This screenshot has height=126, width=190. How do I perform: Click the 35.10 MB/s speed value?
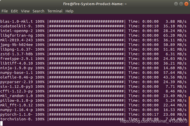[175, 26]
